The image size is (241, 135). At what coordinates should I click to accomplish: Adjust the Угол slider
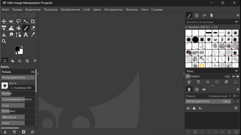coord(18,105)
